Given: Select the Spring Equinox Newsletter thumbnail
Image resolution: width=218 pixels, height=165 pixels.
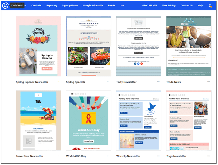Looking at the screenshot, I should (x=38, y=46).
